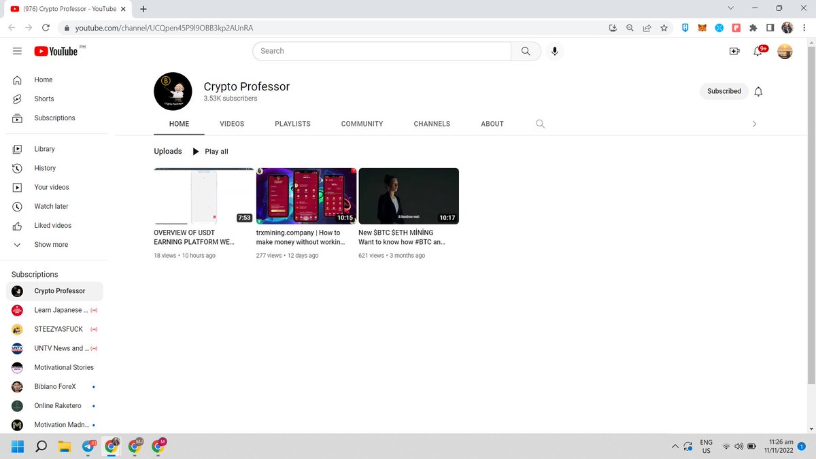Open Bibiano ForeX subscription
816x459 pixels.
[x=54, y=386]
